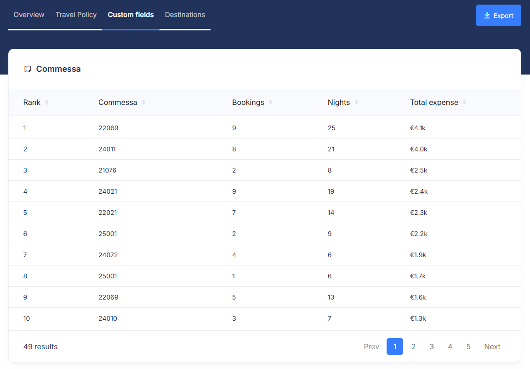The height and width of the screenshot is (369, 530).
Task: Select commessa value 24010
Action: pyautogui.click(x=108, y=318)
